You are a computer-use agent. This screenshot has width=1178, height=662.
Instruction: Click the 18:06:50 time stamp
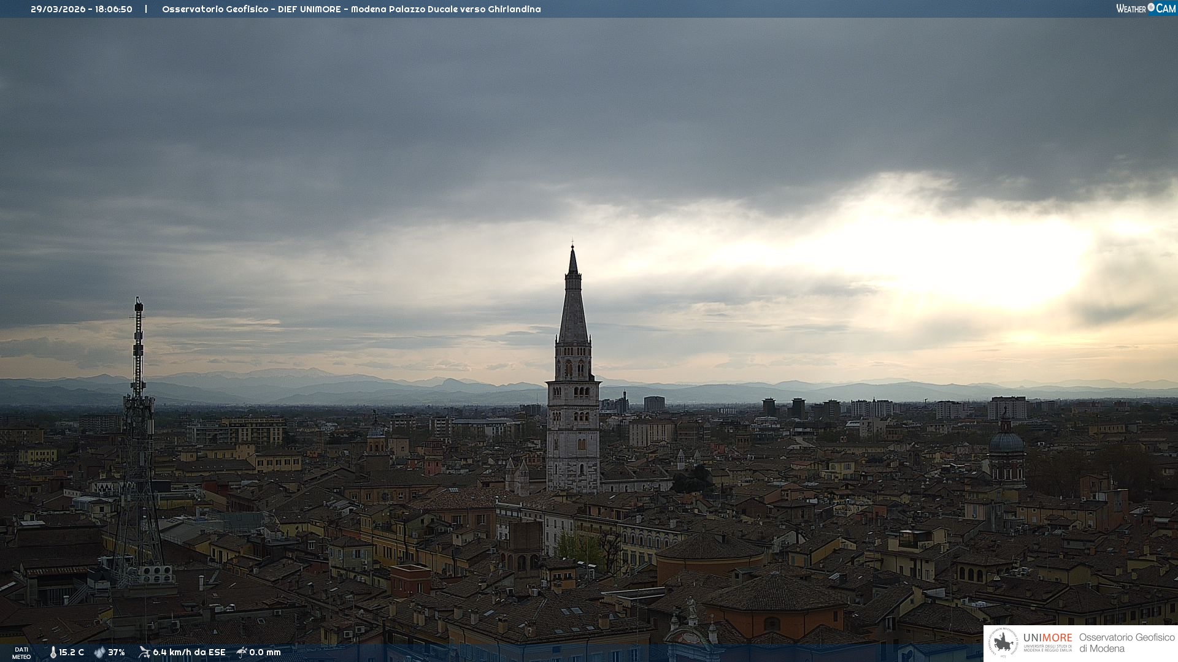(114, 9)
